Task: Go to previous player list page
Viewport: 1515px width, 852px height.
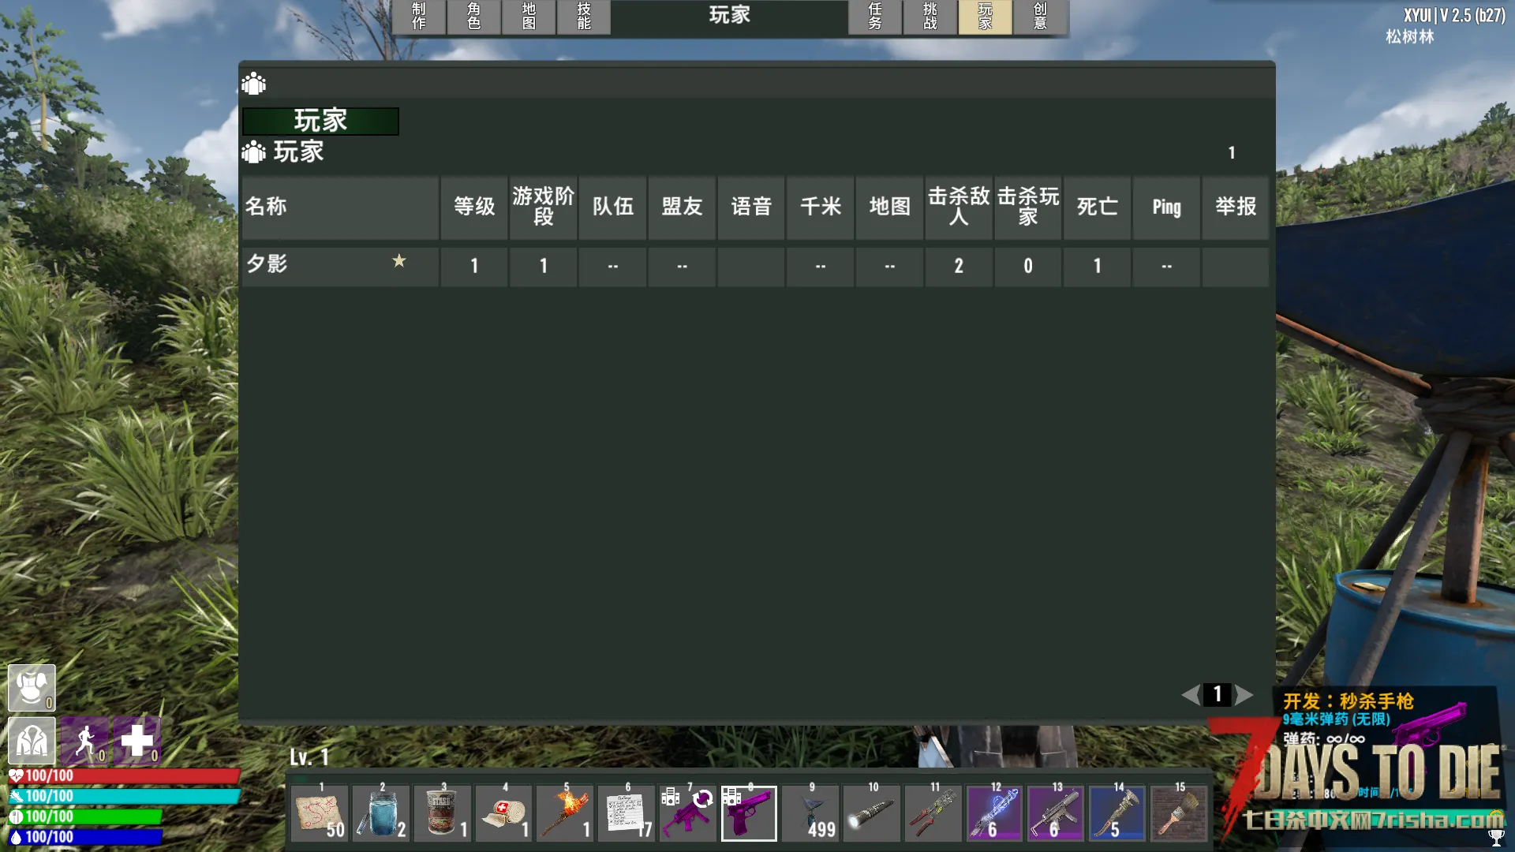Action: click(1190, 694)
